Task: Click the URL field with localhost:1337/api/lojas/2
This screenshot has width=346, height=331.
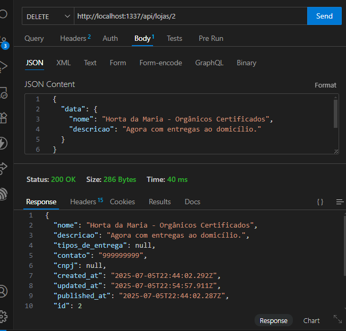Action: [x=191, y=16]
